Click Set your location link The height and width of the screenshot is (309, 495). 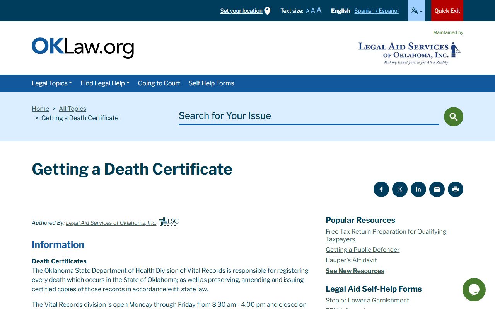[241, 11]
